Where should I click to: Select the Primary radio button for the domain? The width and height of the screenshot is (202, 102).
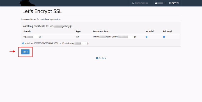click(164, 37)
